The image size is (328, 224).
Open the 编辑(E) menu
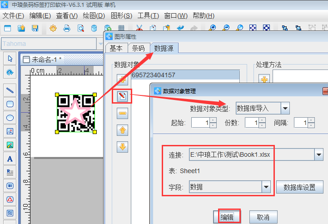pos(40,16)
